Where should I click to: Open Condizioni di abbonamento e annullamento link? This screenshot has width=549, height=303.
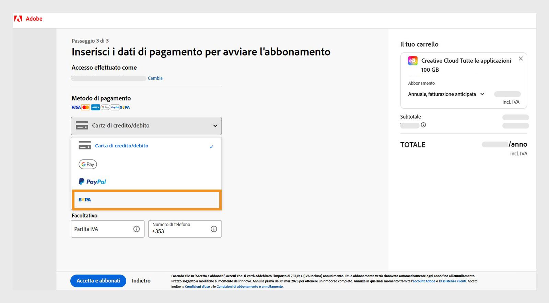(x=250, y=287)
